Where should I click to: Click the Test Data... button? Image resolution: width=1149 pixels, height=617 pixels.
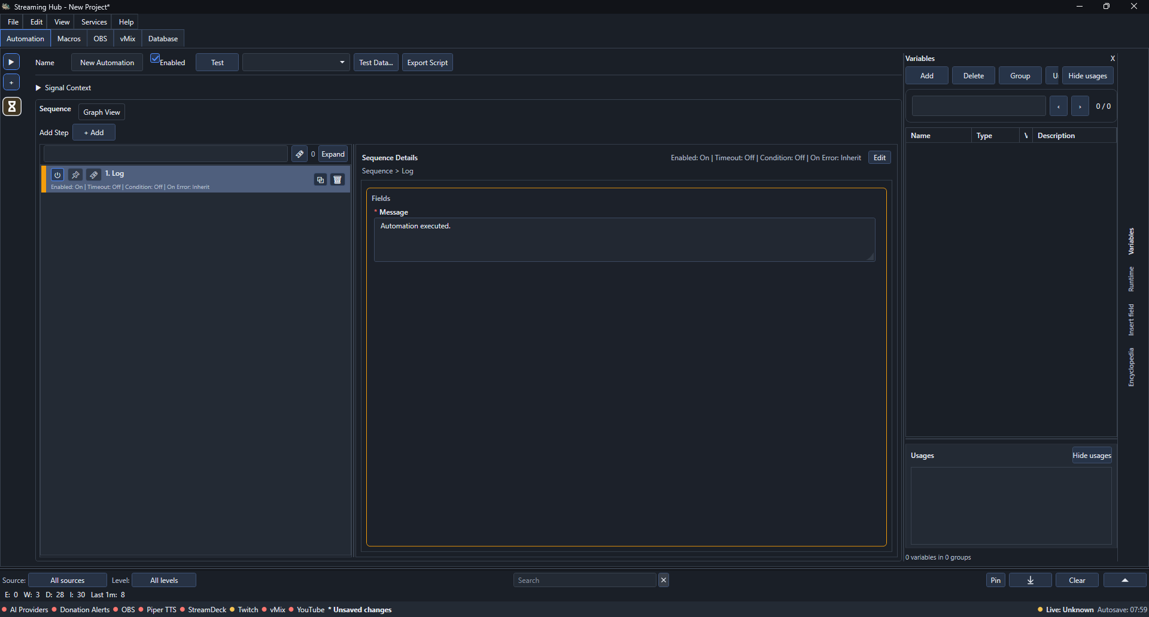376,62
